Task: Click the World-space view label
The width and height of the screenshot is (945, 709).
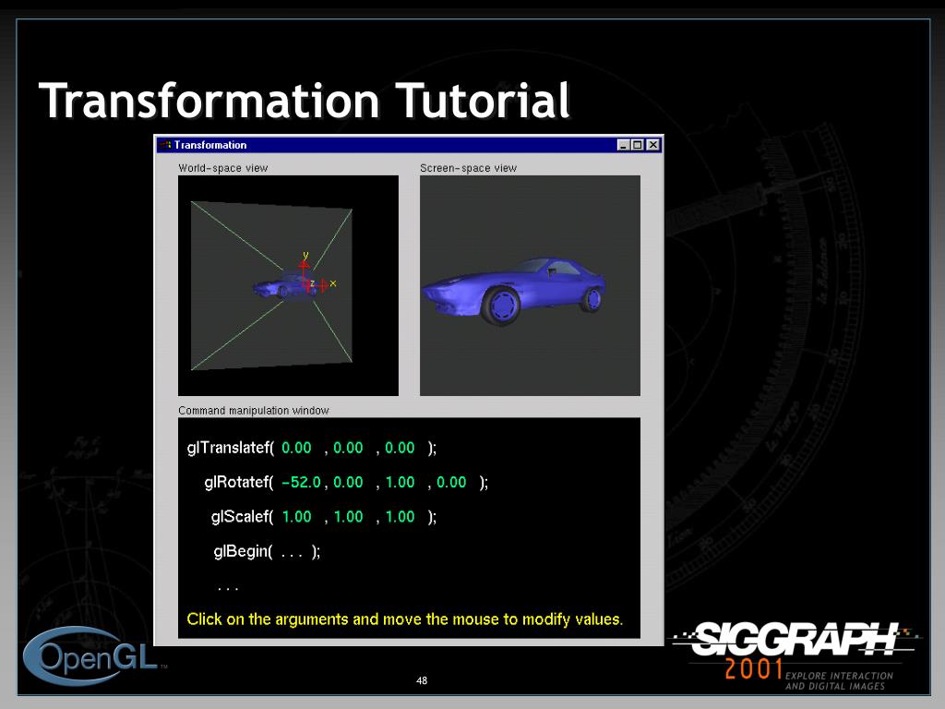Action: coord(223,168)
